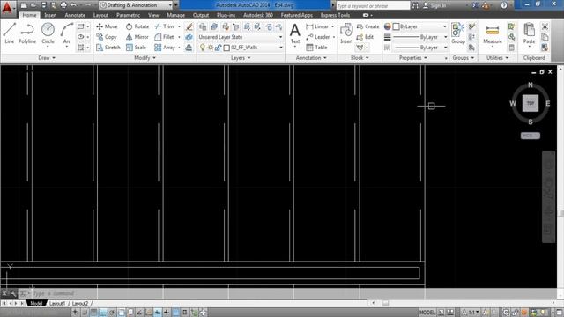Toggle Object Snap in status bar

(122, 313)
